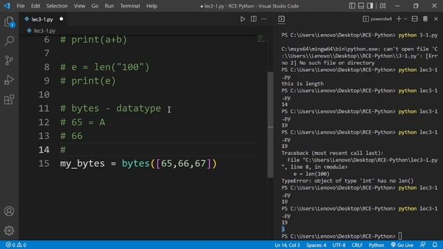Split the editor to the right
Viewport: 443px width, 249px height.
click(x=253, y=19)
